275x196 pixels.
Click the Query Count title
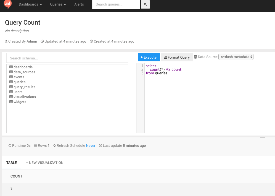point(23,22)
